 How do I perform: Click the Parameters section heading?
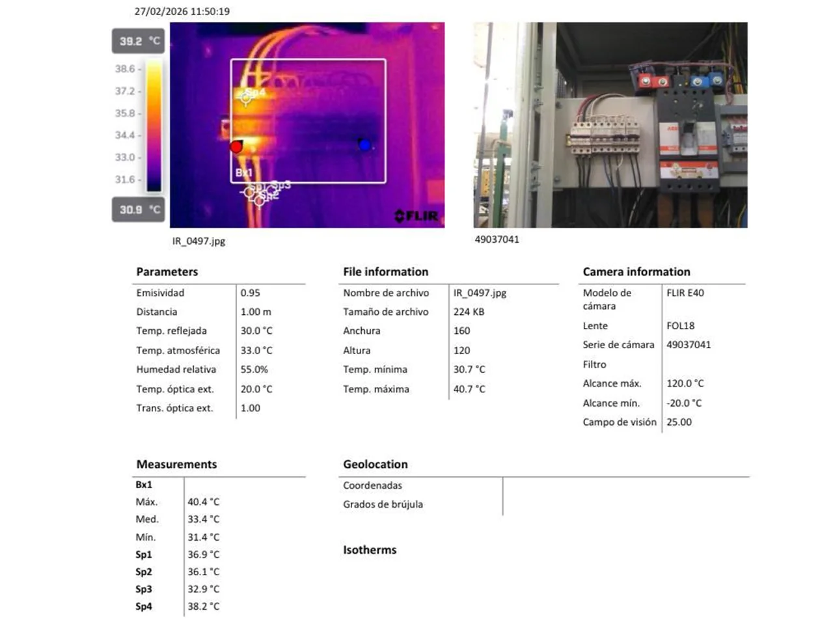click(x=167, y=272)
